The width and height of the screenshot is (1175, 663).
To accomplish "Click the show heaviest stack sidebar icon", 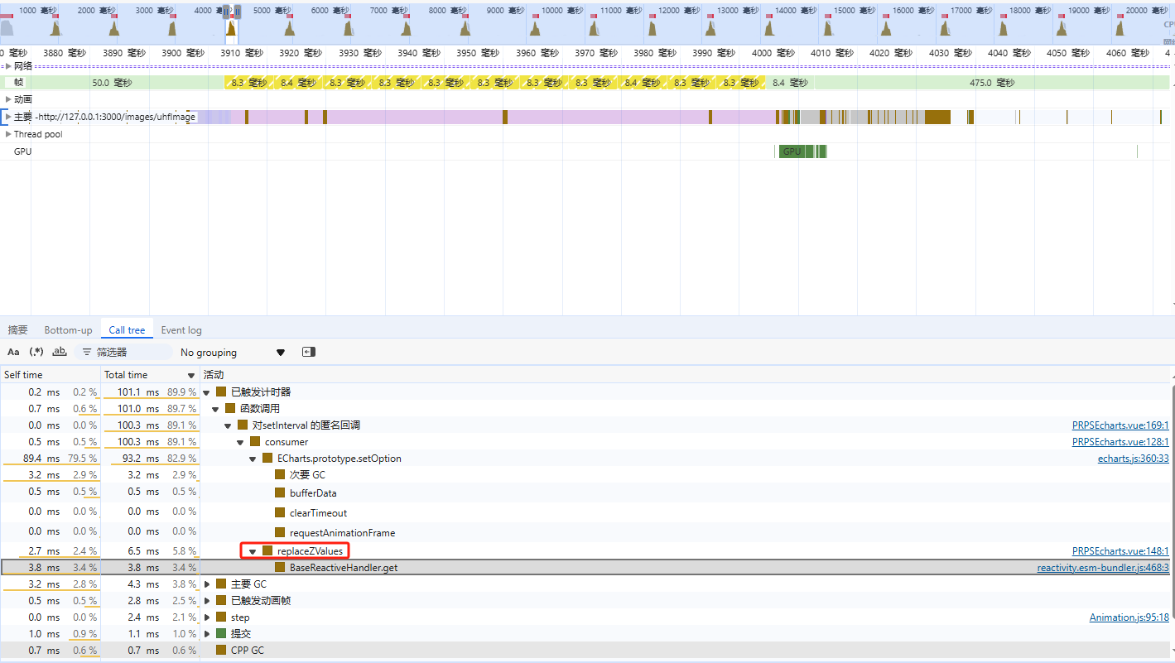I will [309, 352].
